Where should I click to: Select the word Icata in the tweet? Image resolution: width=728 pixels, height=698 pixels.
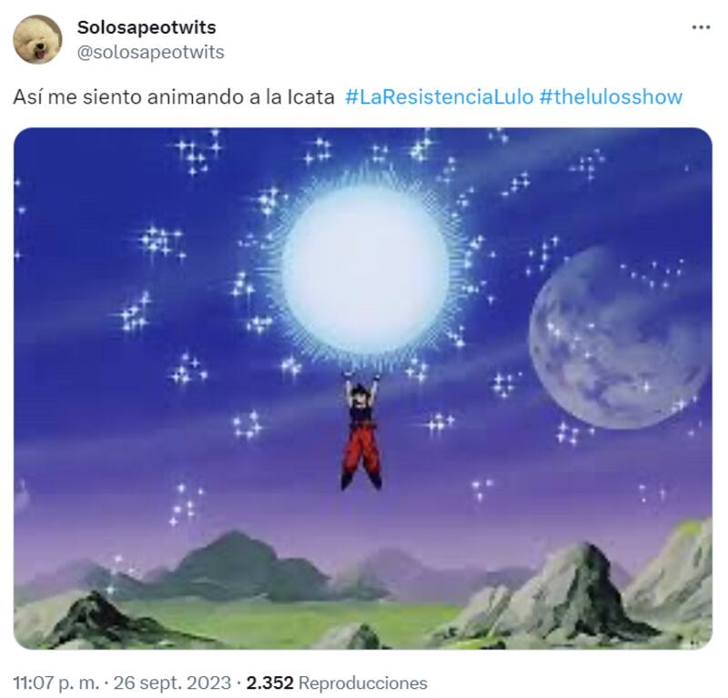click(x=311, y=97)
